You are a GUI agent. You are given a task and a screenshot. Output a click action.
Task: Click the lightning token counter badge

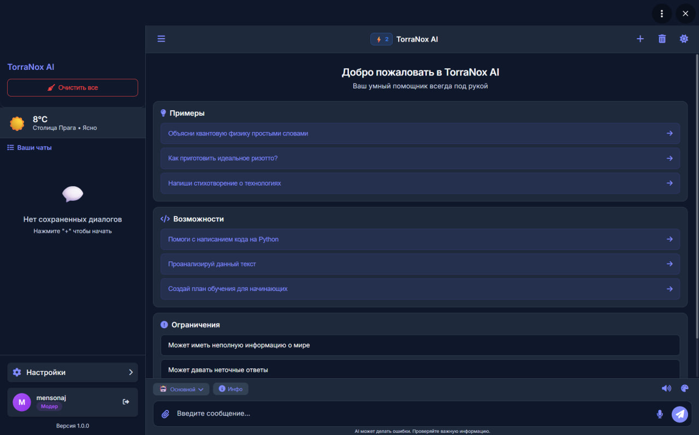[x=381, y=39]
